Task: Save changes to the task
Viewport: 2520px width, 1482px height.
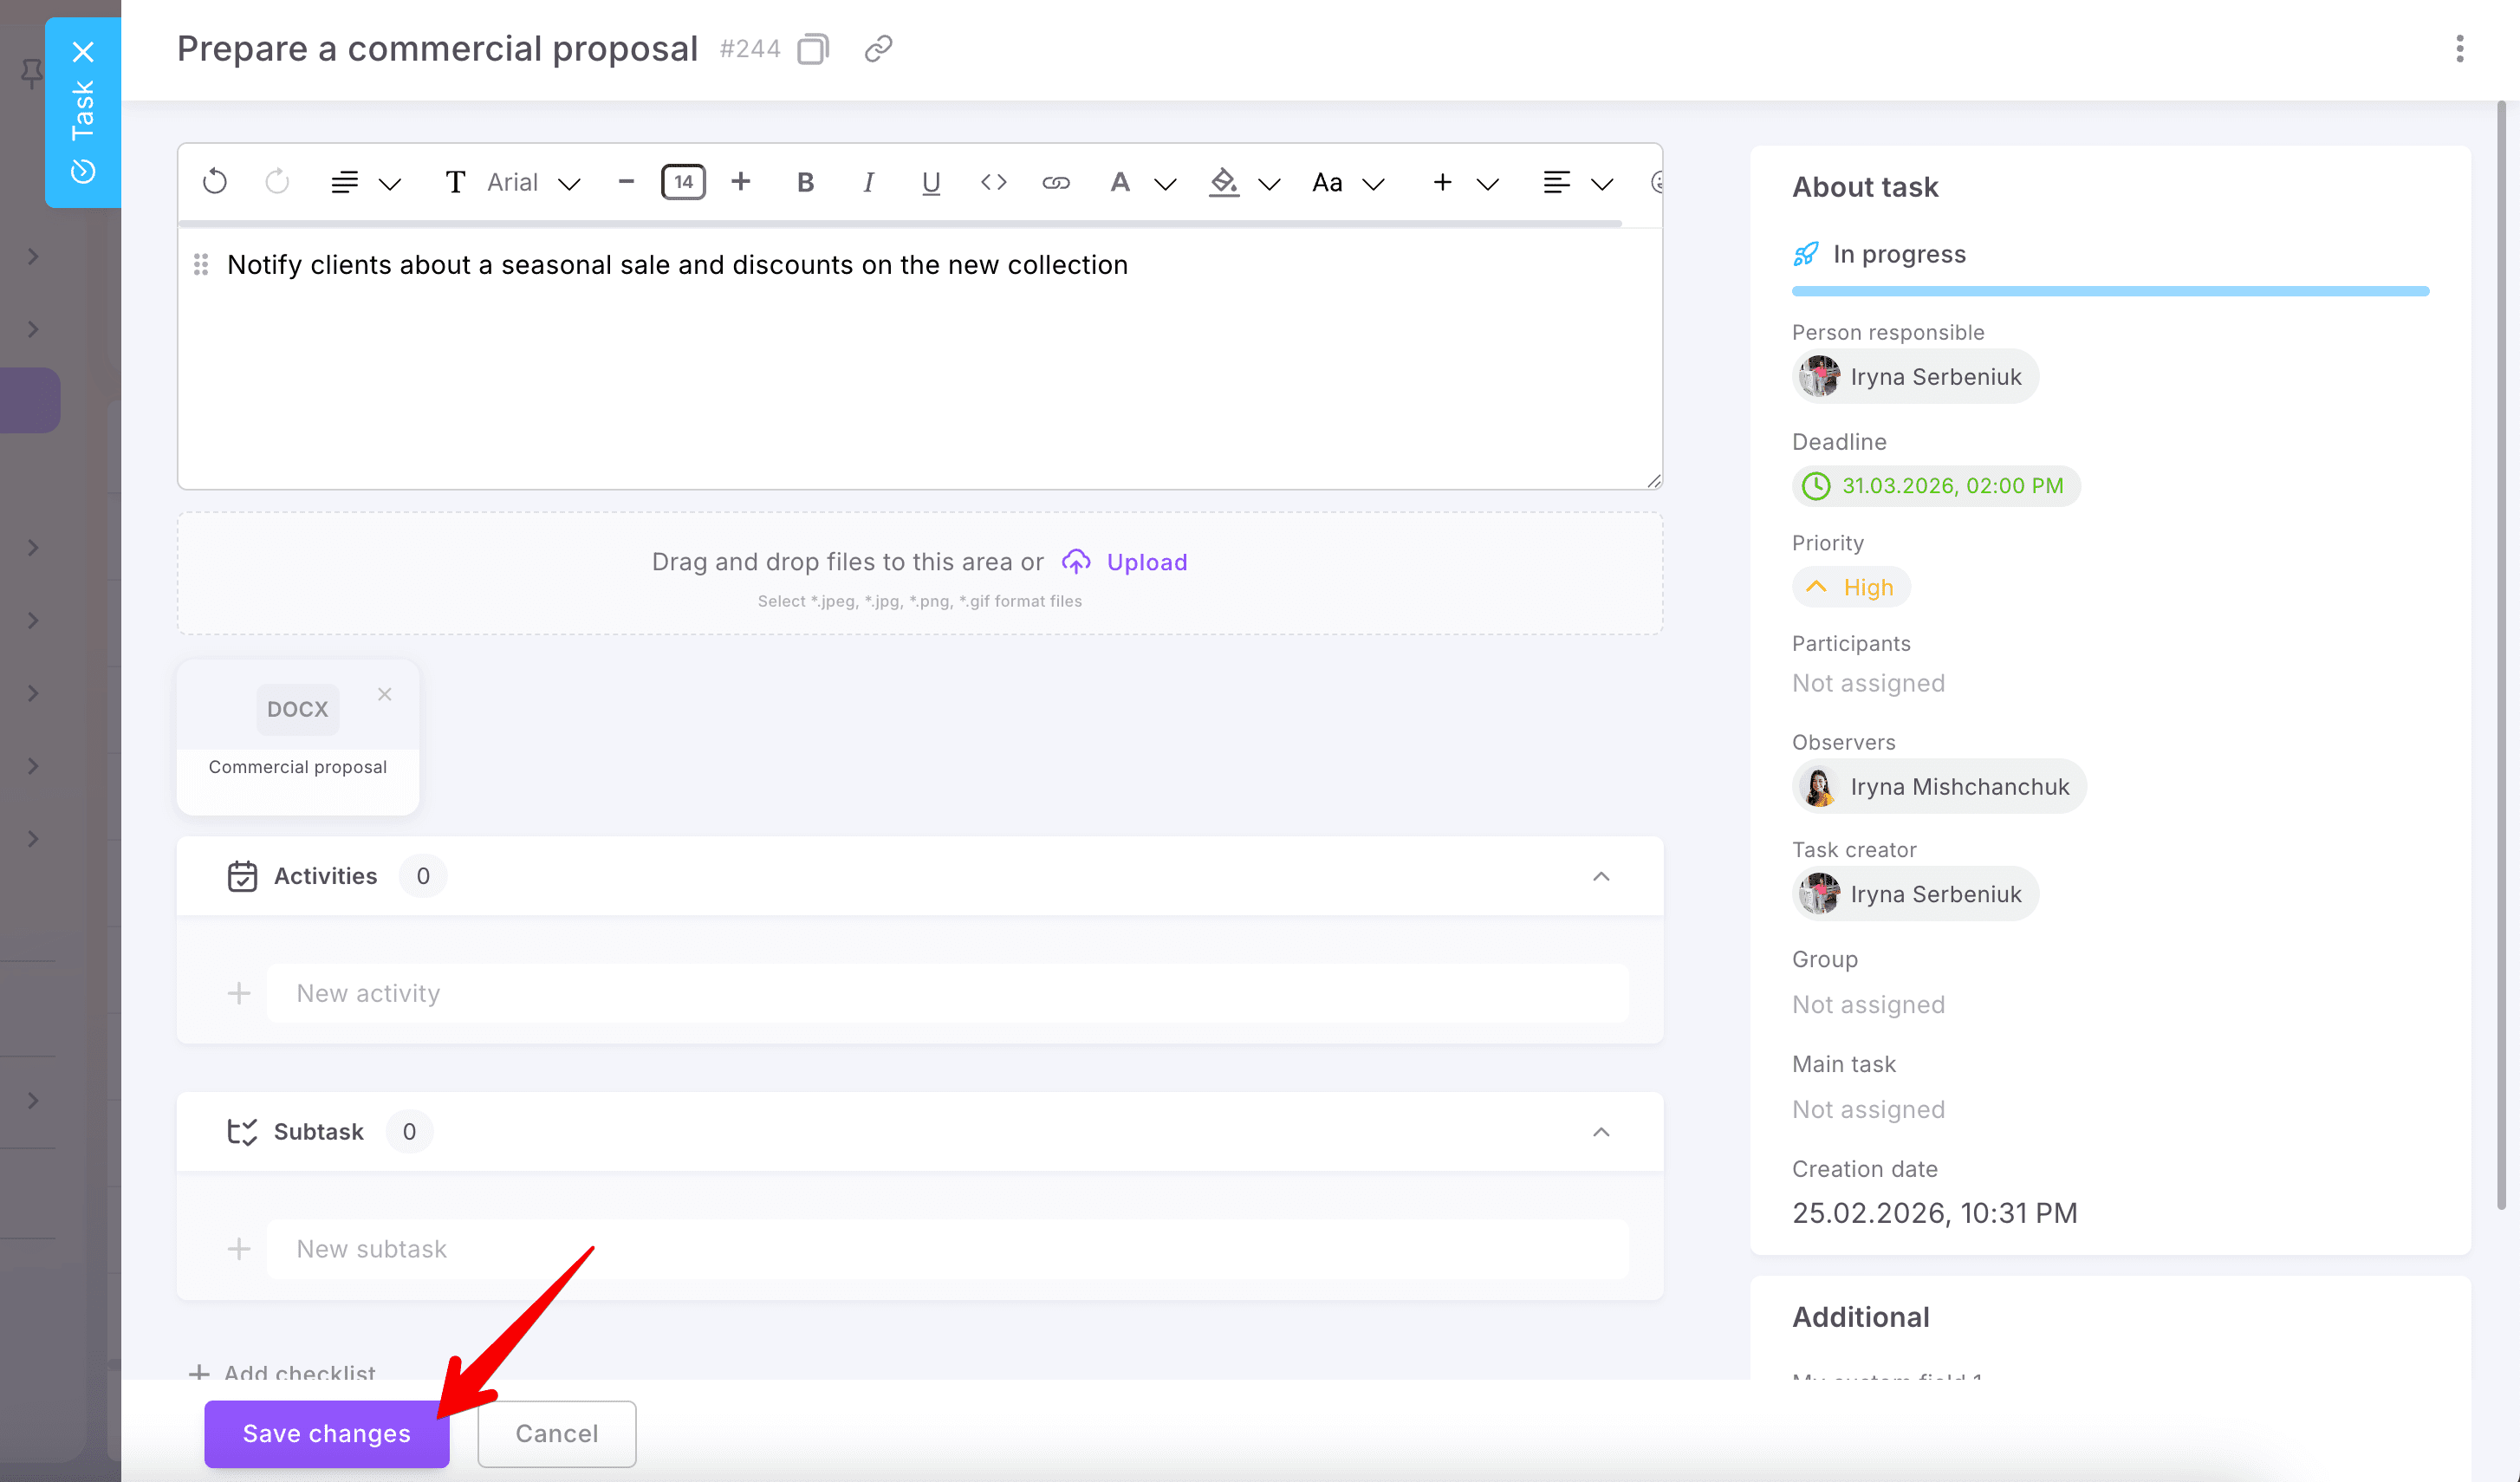Action: [x=326, y=1433]
